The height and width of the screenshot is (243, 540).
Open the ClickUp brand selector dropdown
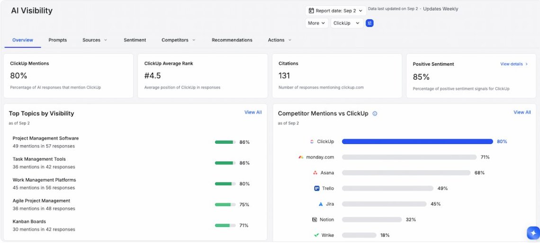pyautogui.click(x=346, y=23)
